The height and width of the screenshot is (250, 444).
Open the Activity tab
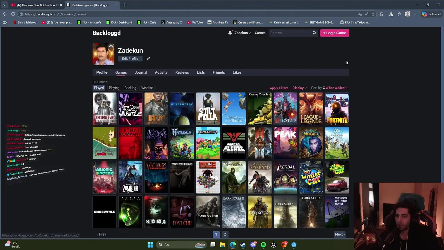pos(161,72)
